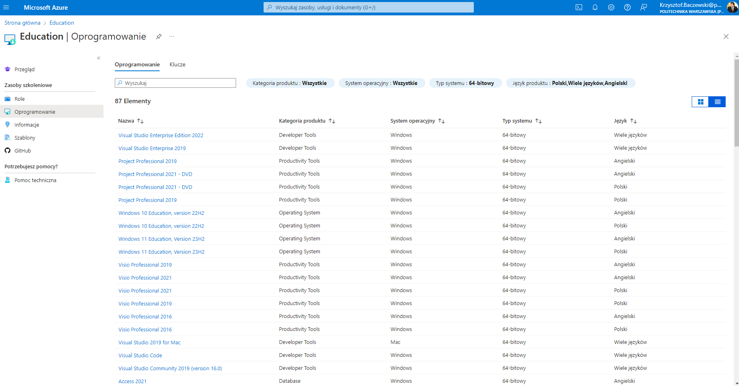The width and height of the screenshot is (739, 386).
Task: Open Visio Professional 2016 Polski row
Action: (x=145, y=329)
